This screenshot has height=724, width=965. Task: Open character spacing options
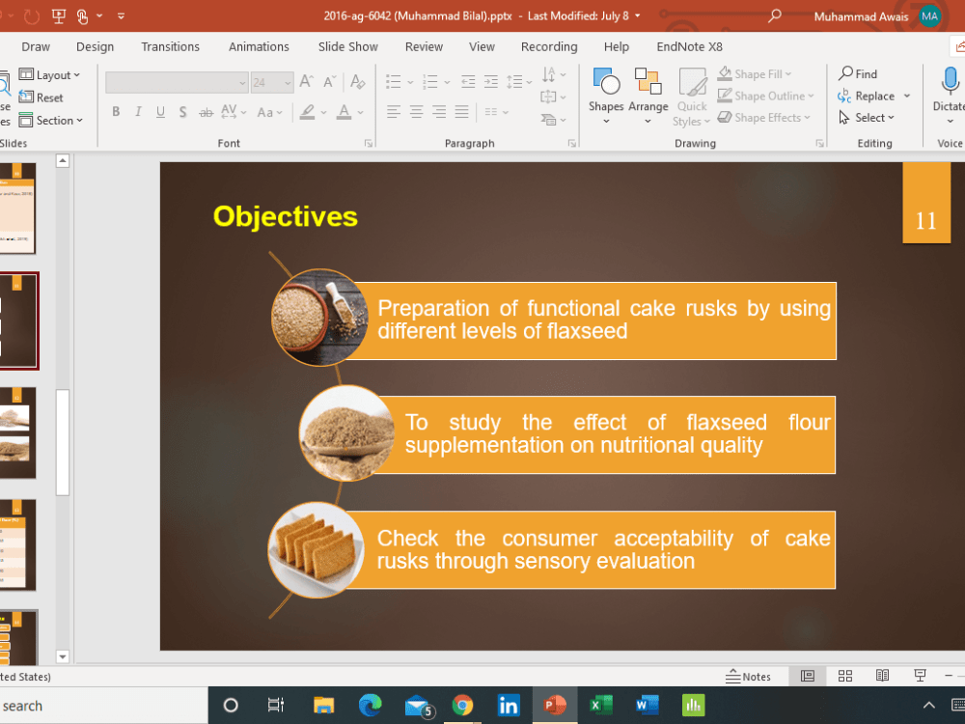(x=234, y=112)
